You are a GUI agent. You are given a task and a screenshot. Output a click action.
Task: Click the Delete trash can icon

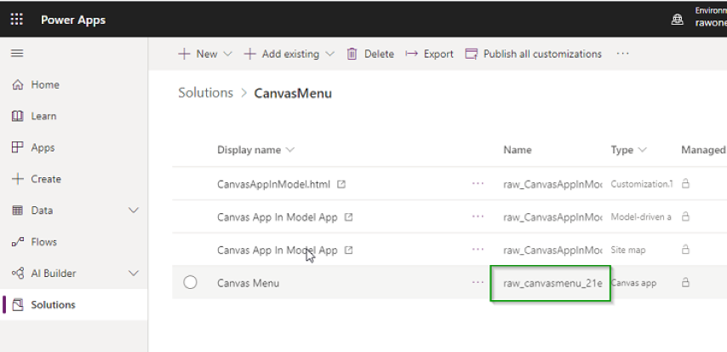pyautogui.click(x=352, y=54)
